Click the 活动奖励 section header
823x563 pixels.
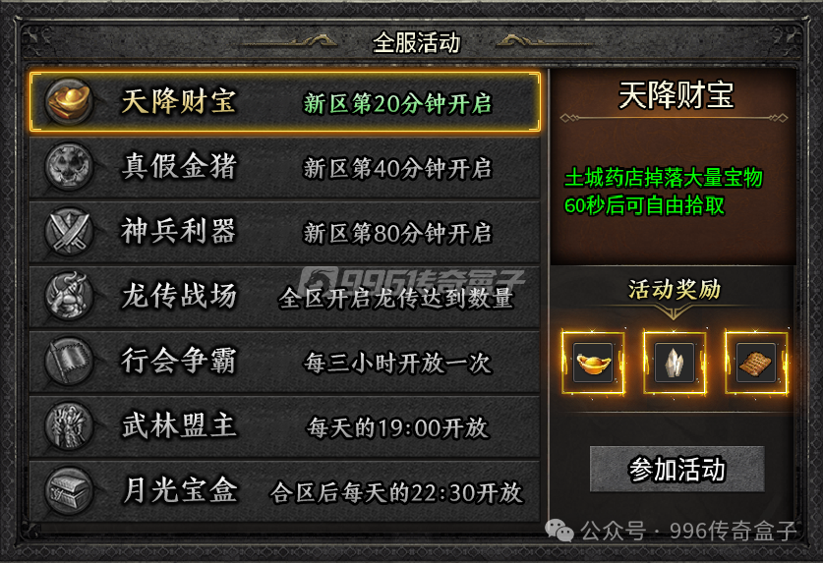pyautogui.click(x=675, y=289)
